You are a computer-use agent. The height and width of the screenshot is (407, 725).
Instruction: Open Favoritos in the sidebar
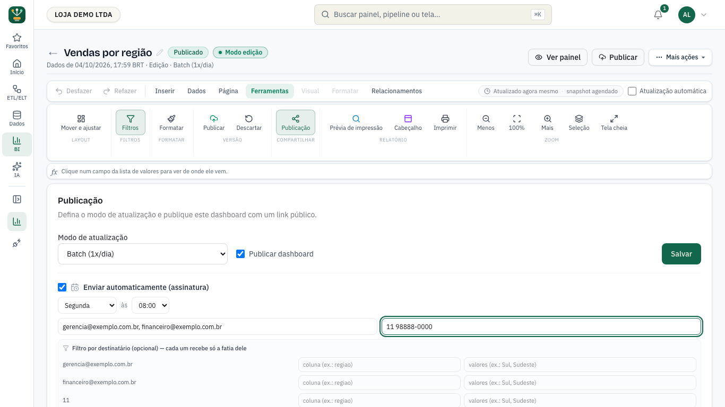tap(17, 41)
